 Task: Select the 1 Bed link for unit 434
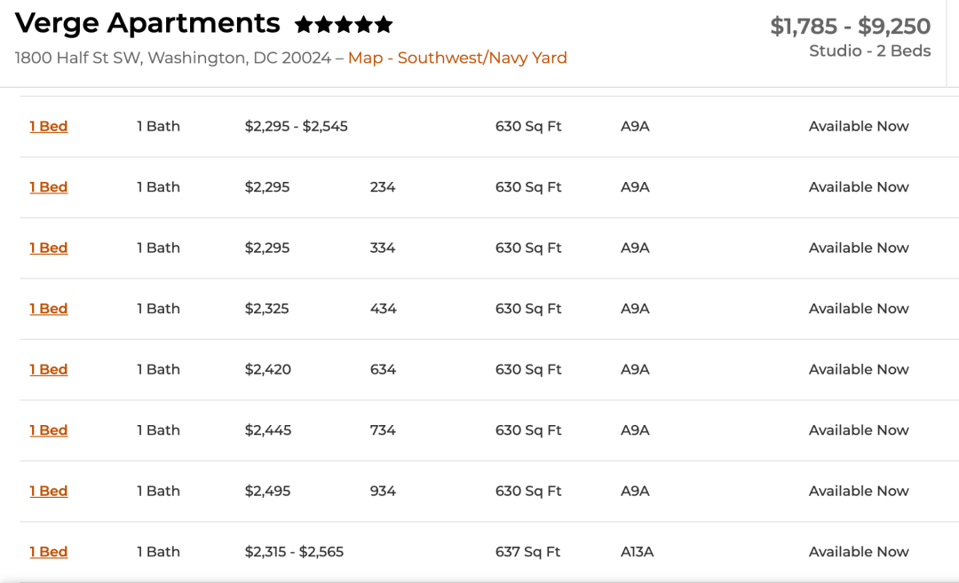point(49,309)
